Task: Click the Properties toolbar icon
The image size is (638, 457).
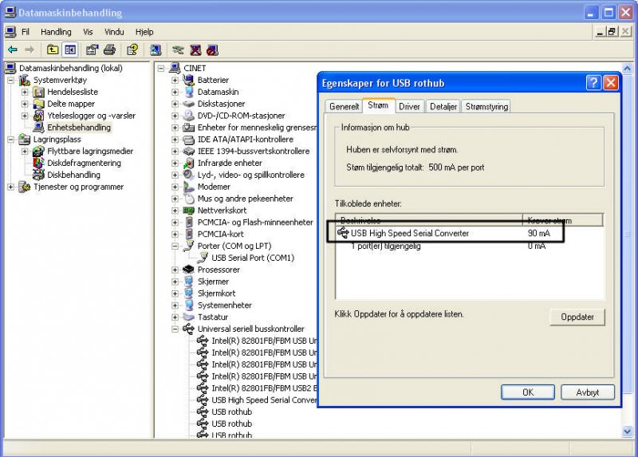Action: [x=93, y=50]
